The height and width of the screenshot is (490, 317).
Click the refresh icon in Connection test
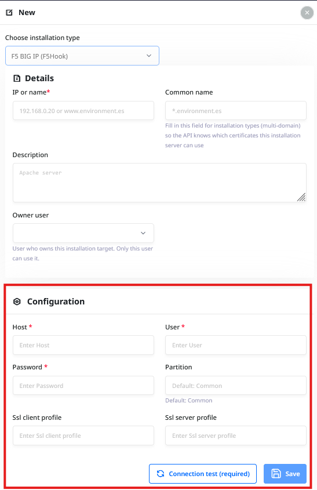(x=161, y=474)
